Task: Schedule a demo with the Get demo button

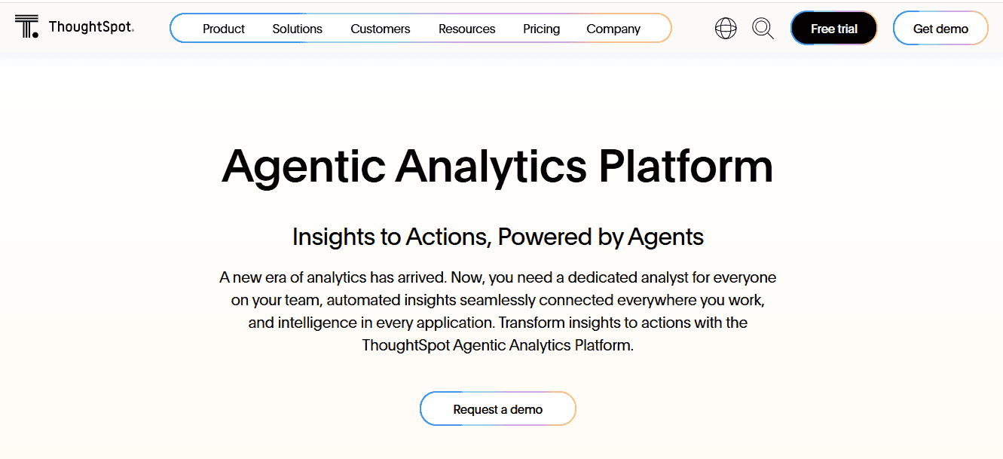Action: pos(940,28)
